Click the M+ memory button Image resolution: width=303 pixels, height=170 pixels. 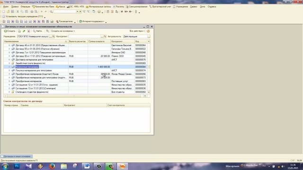click(126, 11)
